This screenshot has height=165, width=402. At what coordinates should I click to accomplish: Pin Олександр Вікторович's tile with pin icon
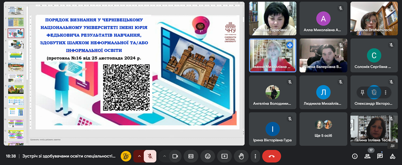tap(362, 93)
